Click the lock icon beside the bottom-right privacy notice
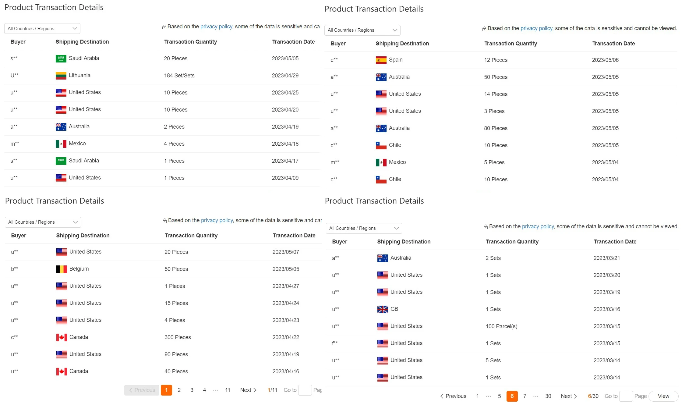 pyautogui.click(x=486, y=227)
